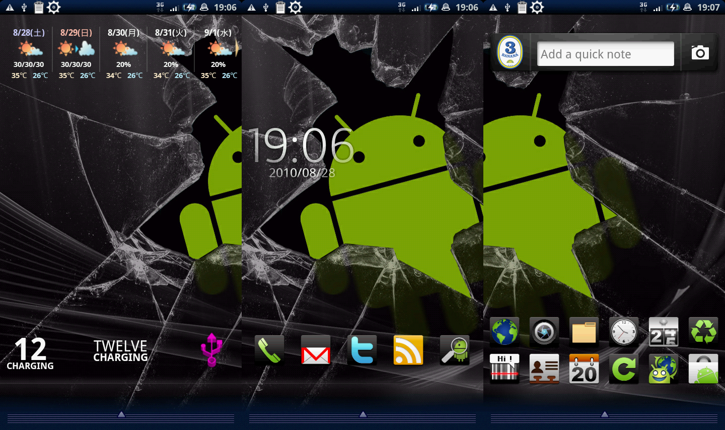Open app drawer handle on weather screen
725x430 pixels.
(121, 416)
